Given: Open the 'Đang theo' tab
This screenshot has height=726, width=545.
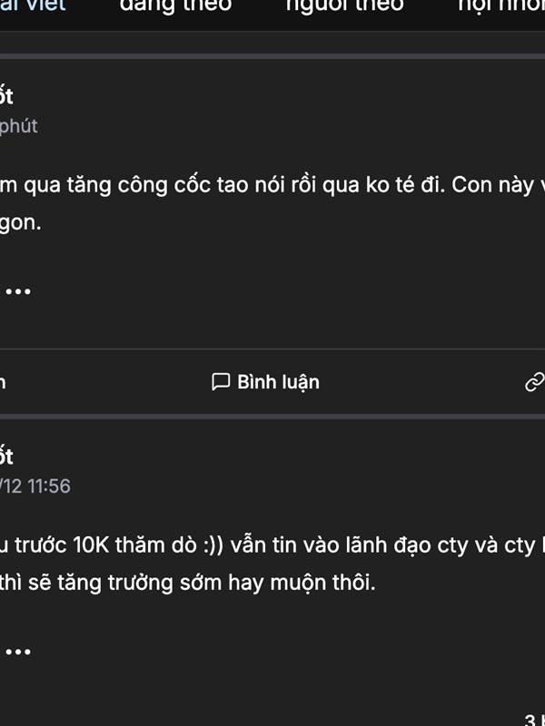Looking at the screenshot, I should click(x=175, y=5).
